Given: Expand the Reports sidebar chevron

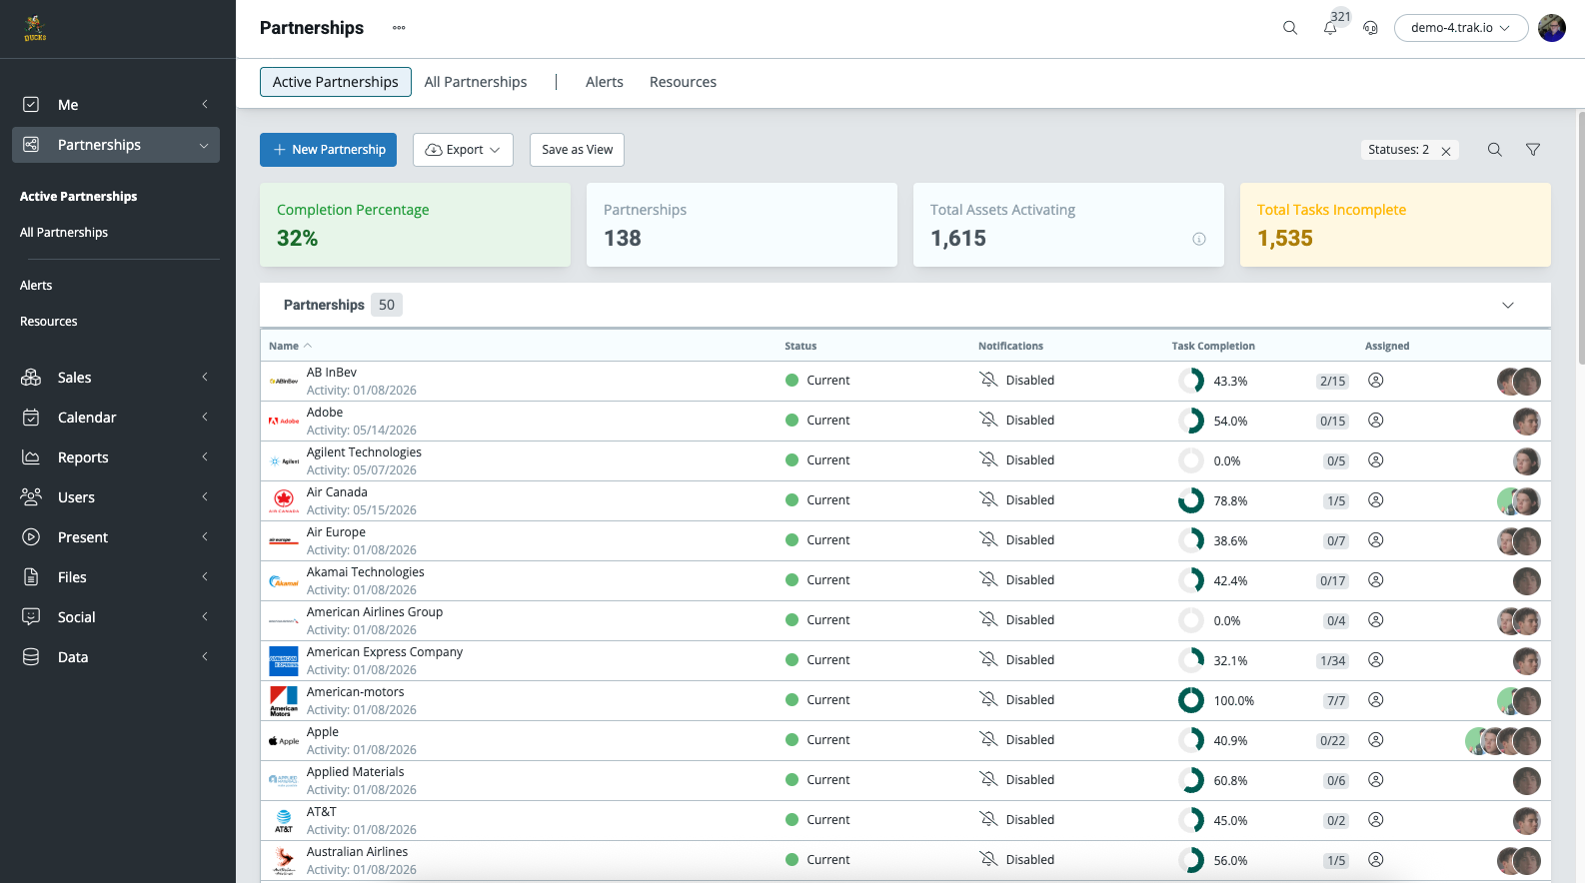Looking at the screenshot, I should (x=204, y=457).
